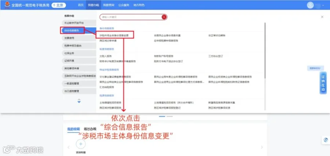The image size is (330, 156).
Task: Open the assistant robot icon at right edge
Action: (x=326, y=140)
